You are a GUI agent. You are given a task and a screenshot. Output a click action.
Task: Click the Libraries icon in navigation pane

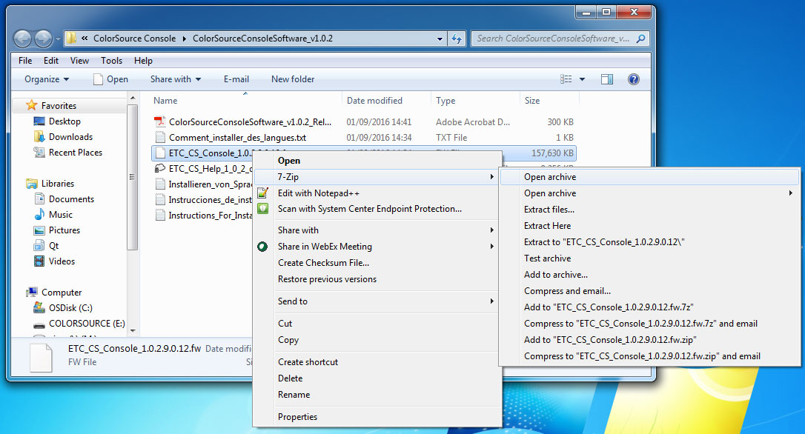(x=32, y=183)
